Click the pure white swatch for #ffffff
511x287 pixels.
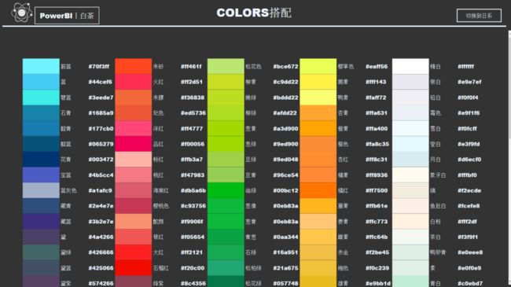click(x=410, y=66)
